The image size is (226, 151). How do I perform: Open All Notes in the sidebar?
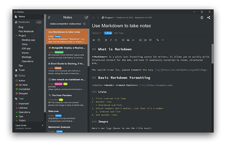[x=28, y=17]
